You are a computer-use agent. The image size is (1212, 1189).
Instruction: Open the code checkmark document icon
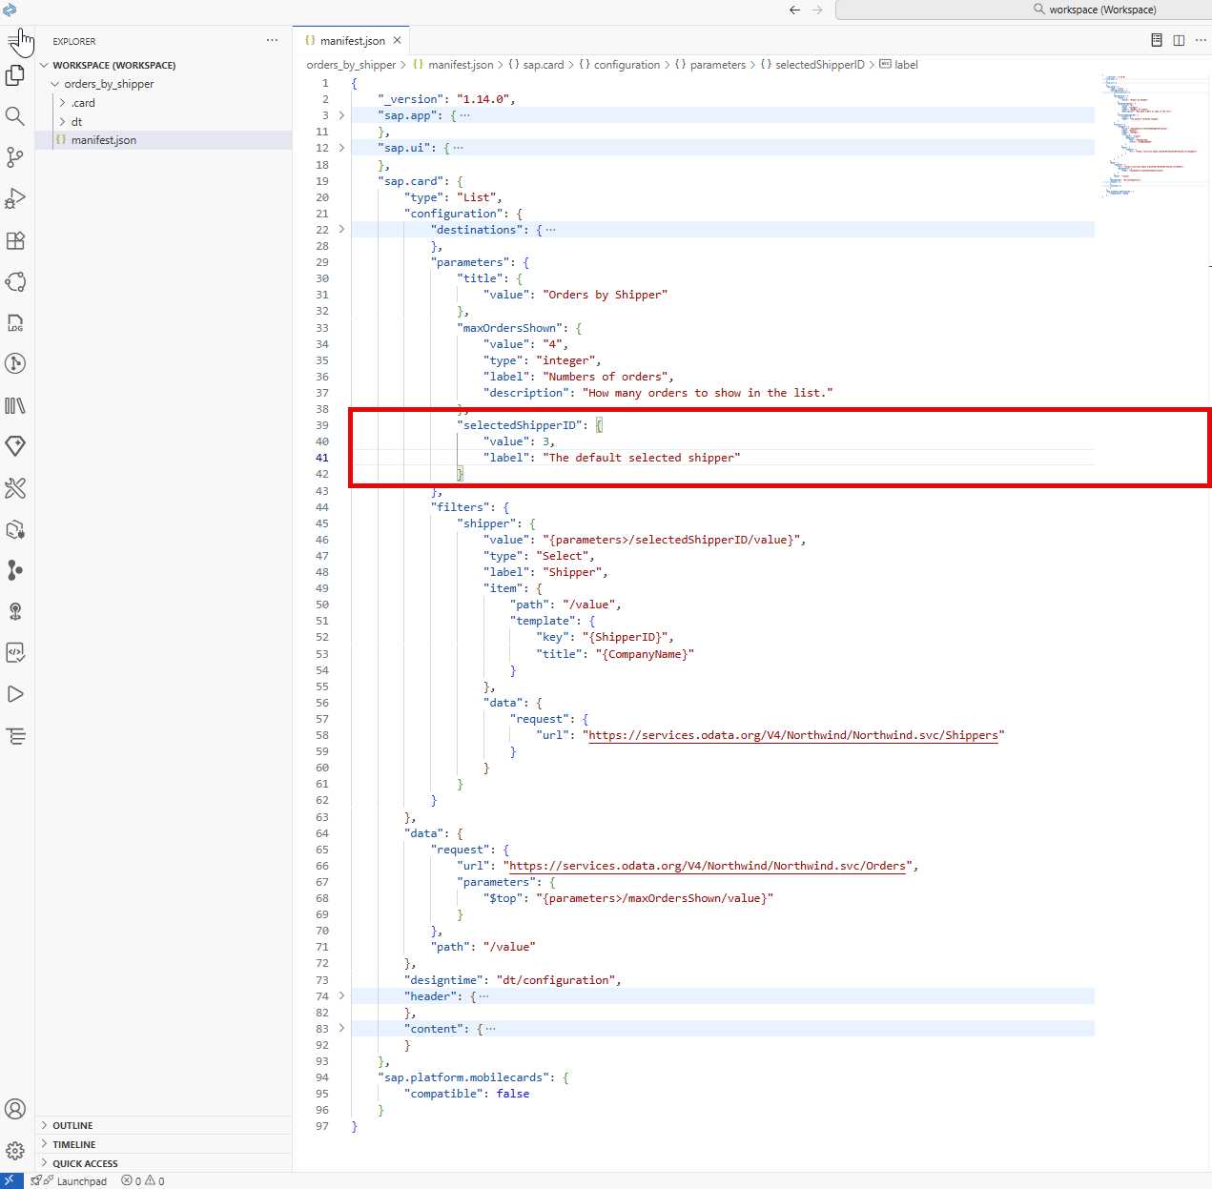pos(15,652)
